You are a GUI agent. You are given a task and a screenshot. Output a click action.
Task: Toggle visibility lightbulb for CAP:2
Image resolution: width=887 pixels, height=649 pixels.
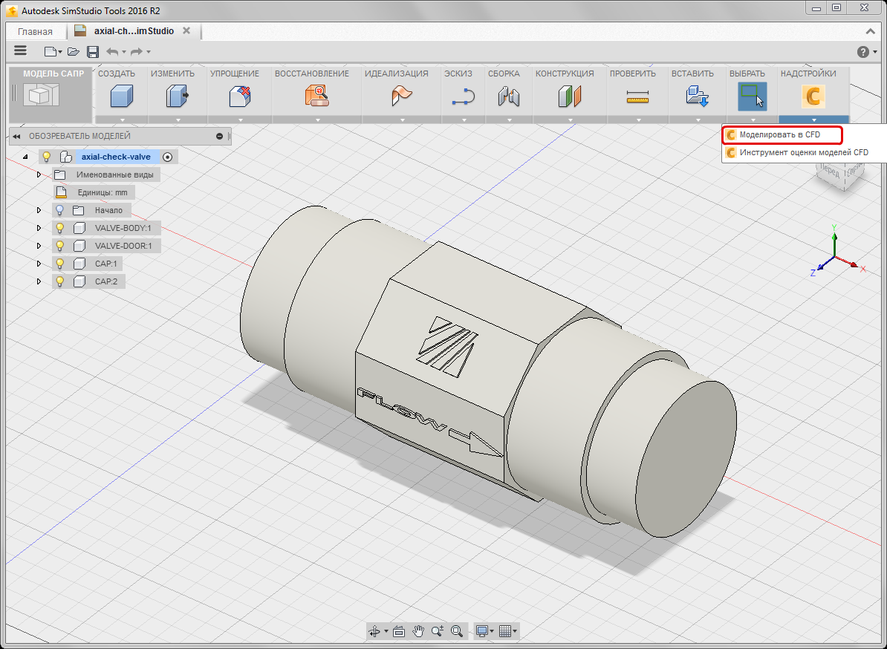pyautogui.click(x=60, y=281)
